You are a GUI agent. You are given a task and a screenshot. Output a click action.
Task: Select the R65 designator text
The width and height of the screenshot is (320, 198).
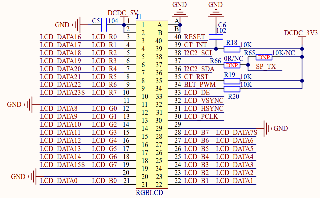[x=250, y=53]
